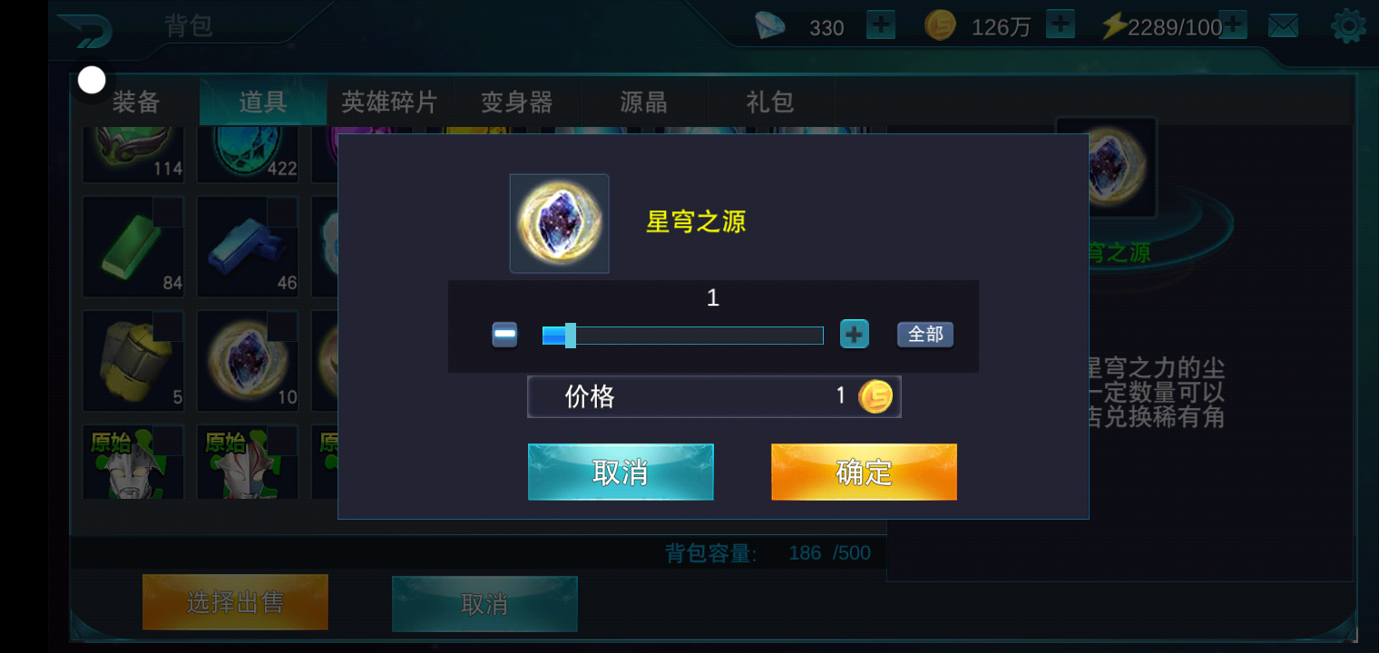Click the quantity slider track
This screenshot has width=1379, height=653.
682,336
